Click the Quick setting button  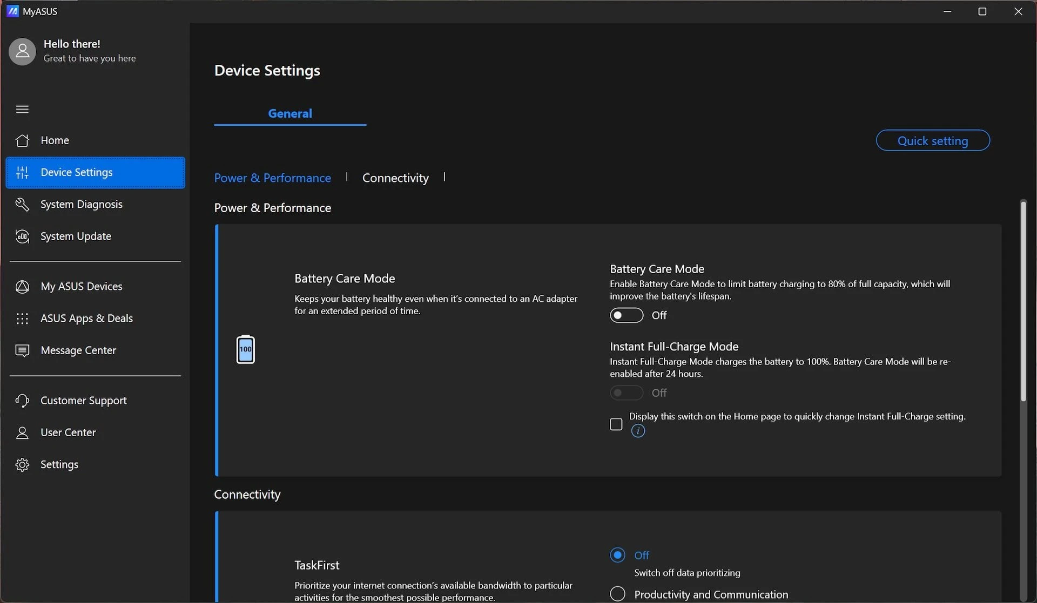click(x=933, y=140)
